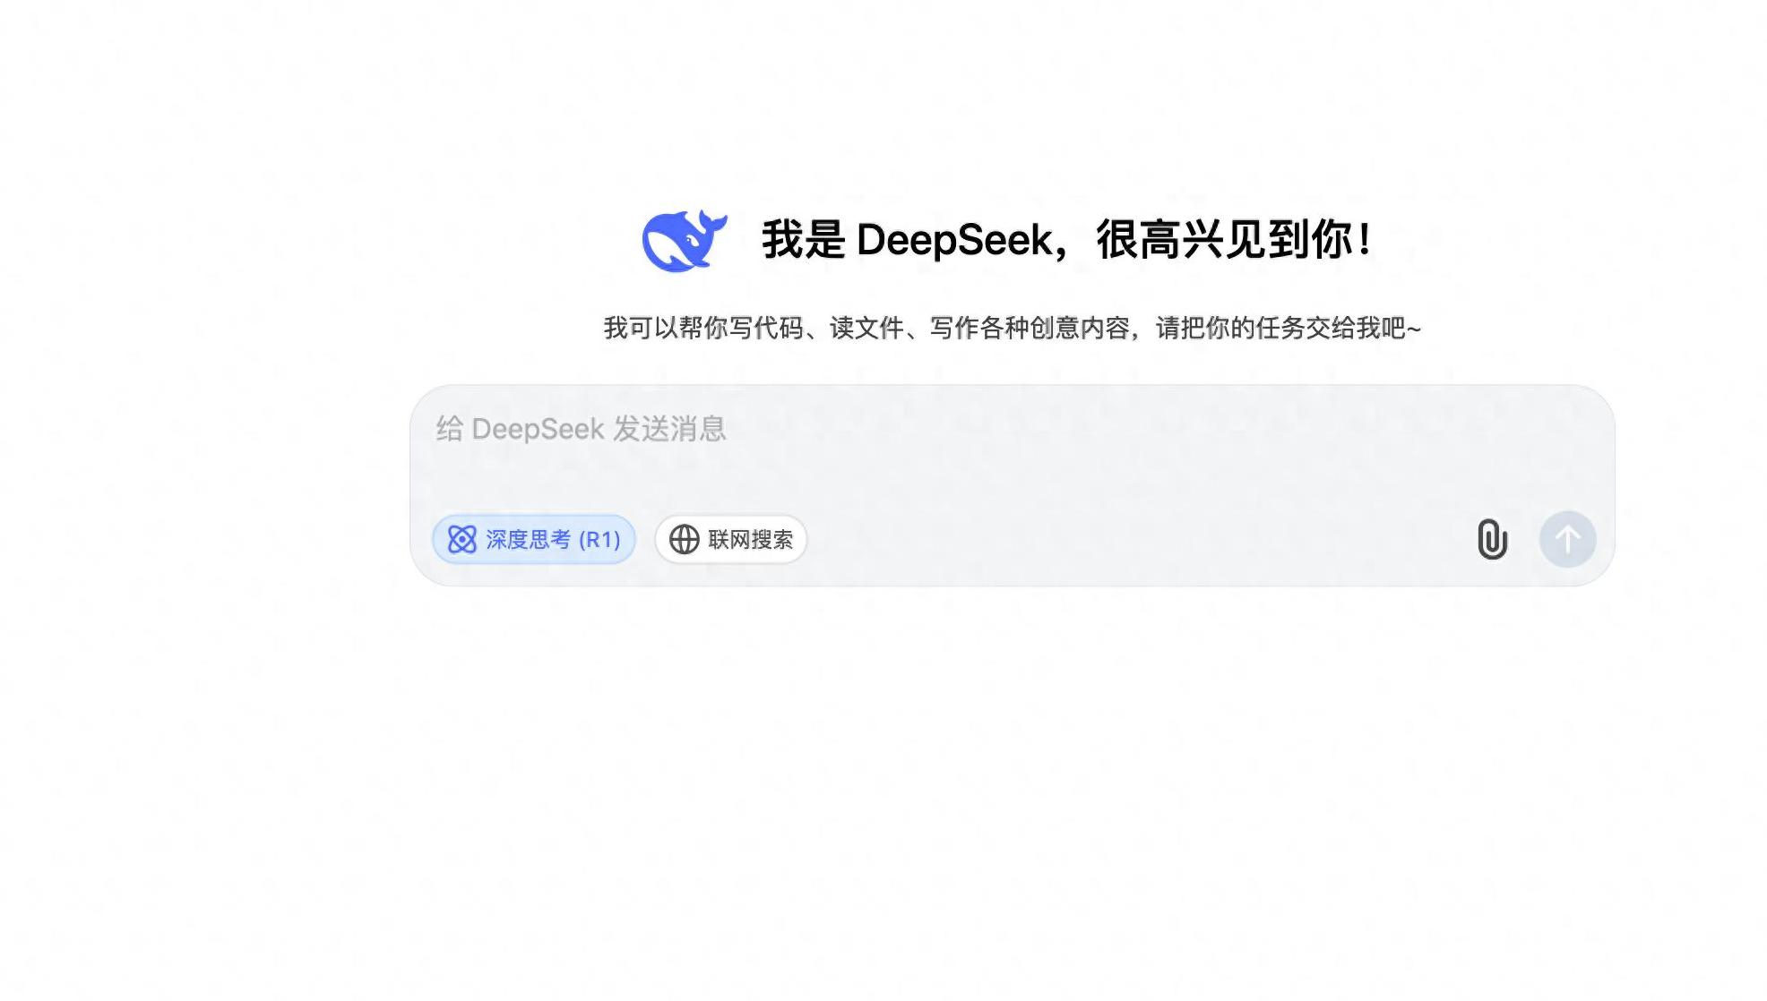Screen dimensions: 1767x1001
Task: Open file upload via the clip icon
Action: (x=1492, y=539)
